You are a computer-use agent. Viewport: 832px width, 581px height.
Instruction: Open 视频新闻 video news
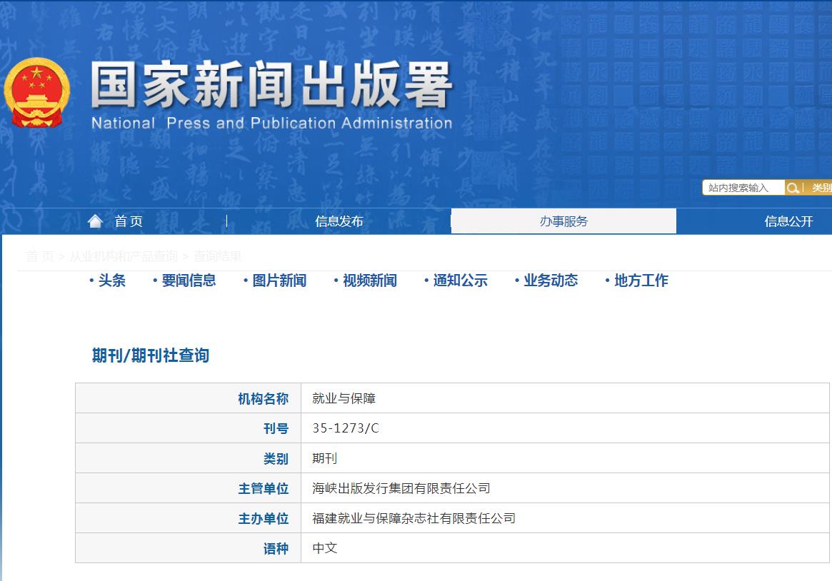click(371, 281)
